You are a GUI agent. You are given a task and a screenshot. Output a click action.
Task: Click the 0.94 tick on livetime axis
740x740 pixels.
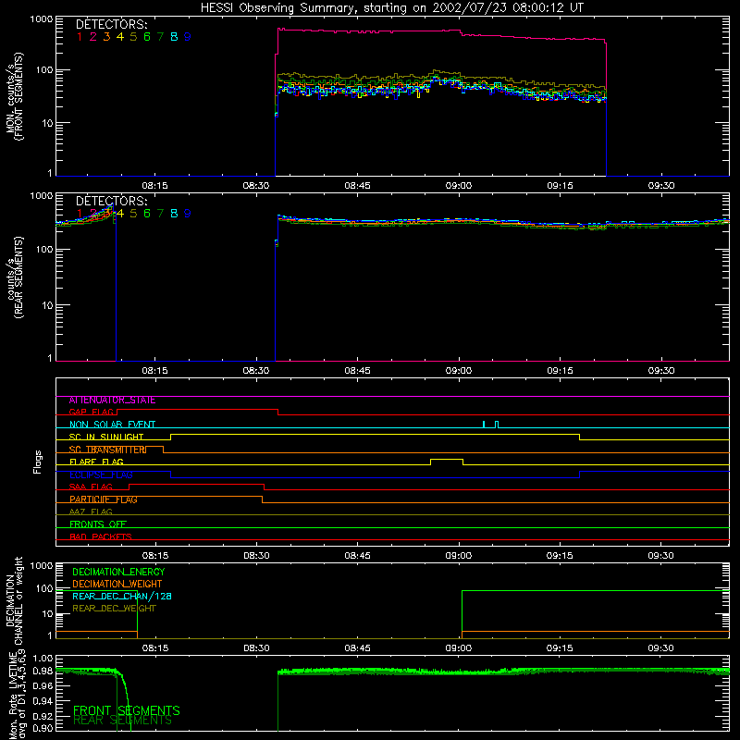tap(43, 700)
